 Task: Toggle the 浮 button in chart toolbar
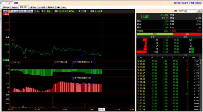20,11
